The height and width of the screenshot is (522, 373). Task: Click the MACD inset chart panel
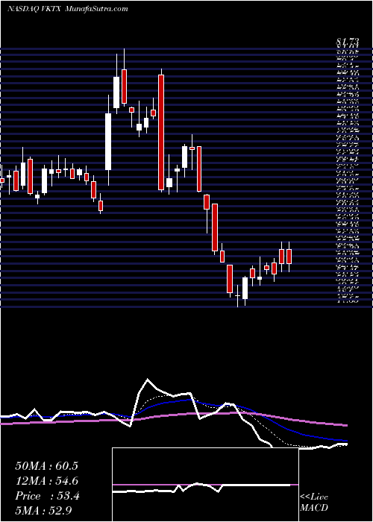205,485
